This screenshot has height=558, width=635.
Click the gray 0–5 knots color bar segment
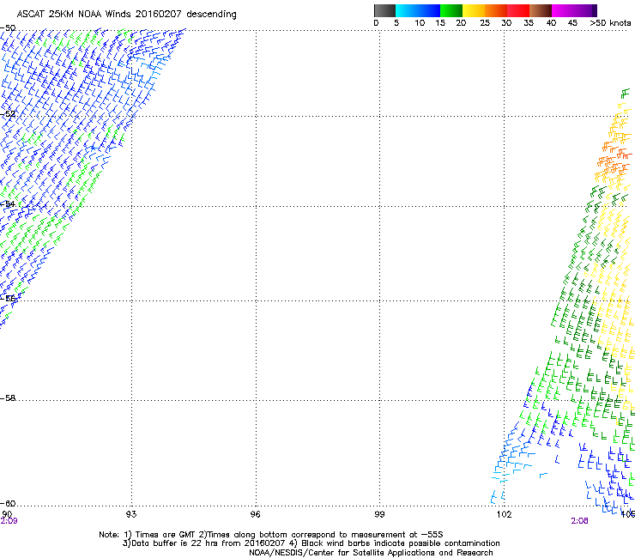point(384,10)
